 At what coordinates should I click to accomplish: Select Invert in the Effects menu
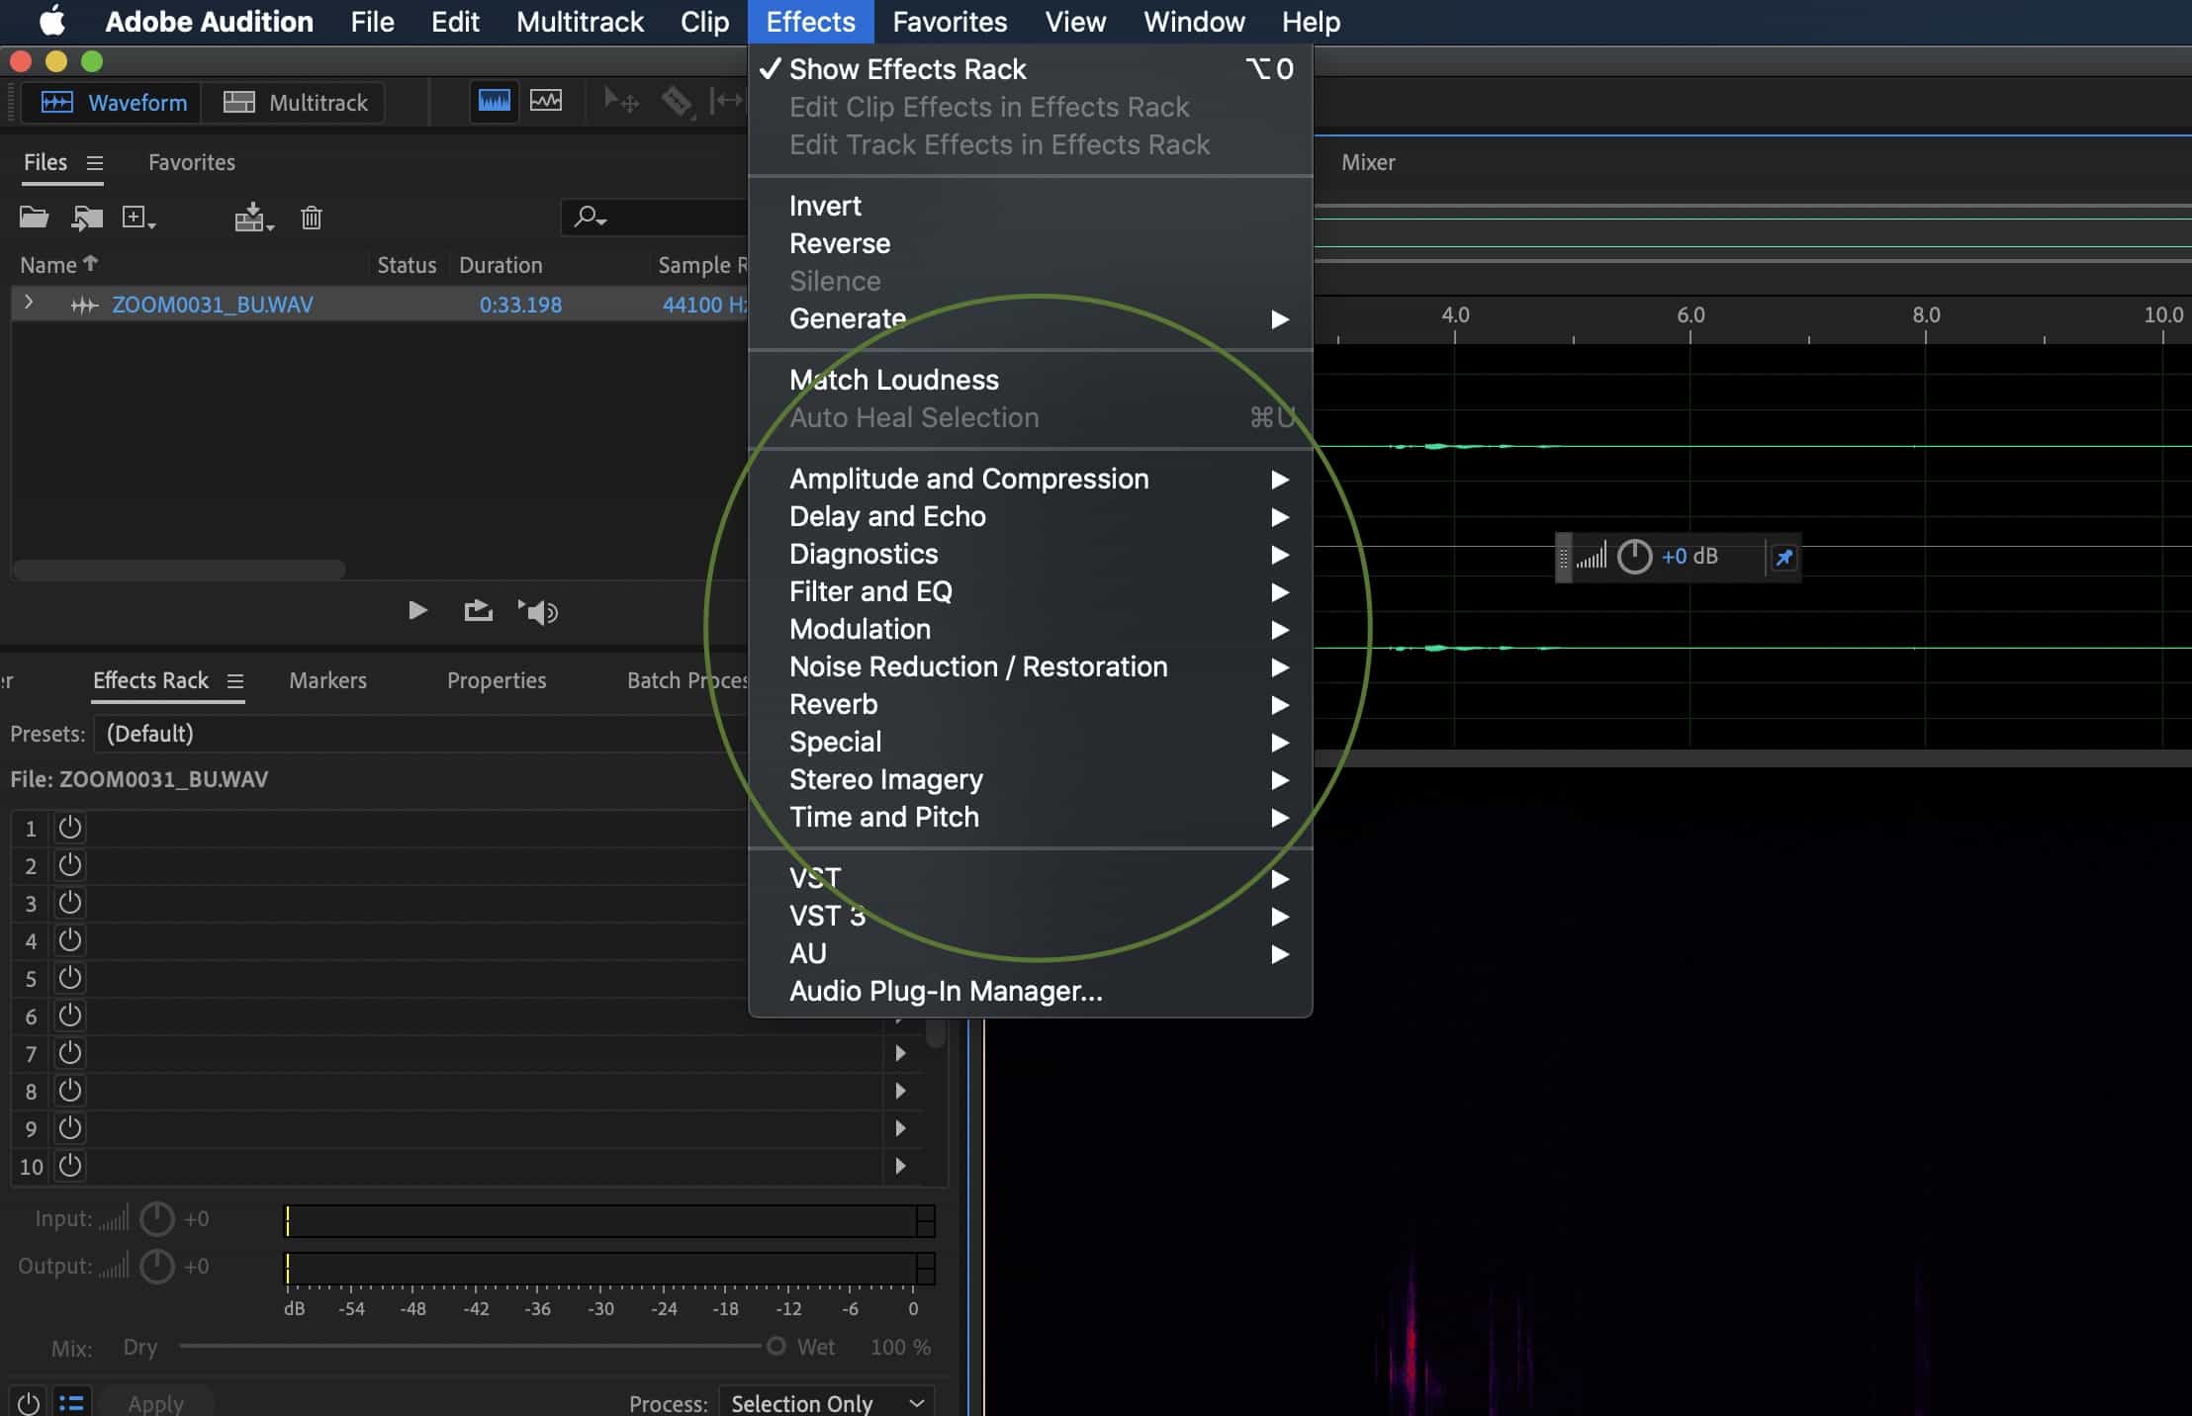(x=1030, y=207)
